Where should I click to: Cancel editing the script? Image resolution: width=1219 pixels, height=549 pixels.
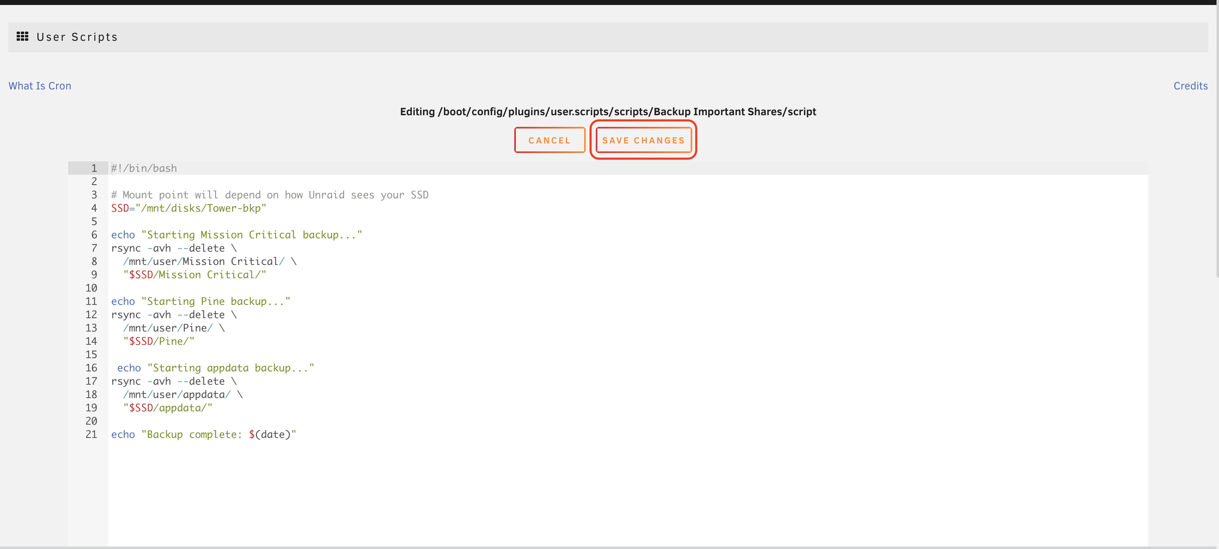(550, 140)
